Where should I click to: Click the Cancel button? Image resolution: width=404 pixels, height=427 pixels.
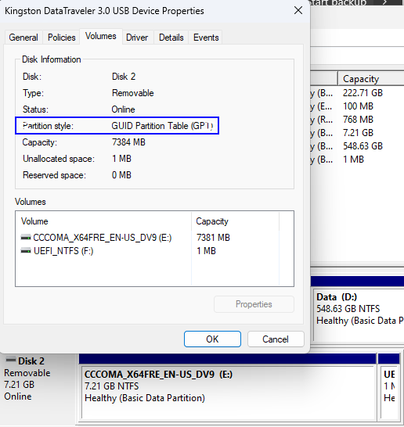pyautogui.click(x=276, y=339)
